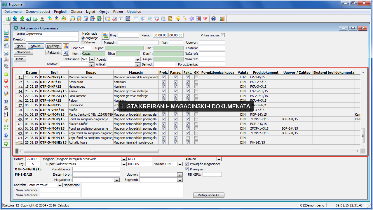Open the Pregledi menu
373x210 pixels.
click(x=60, y=12)
